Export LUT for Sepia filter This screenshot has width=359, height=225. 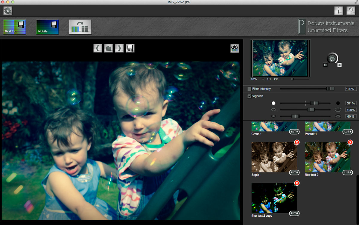pyautogui.click(x=295, y=172)
